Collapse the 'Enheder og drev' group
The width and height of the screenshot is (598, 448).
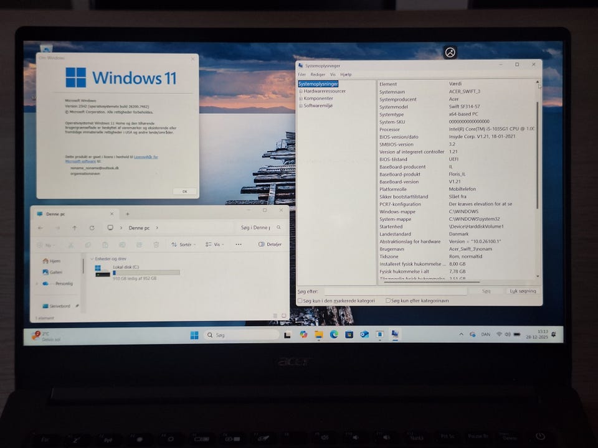[x=92, y=259]
